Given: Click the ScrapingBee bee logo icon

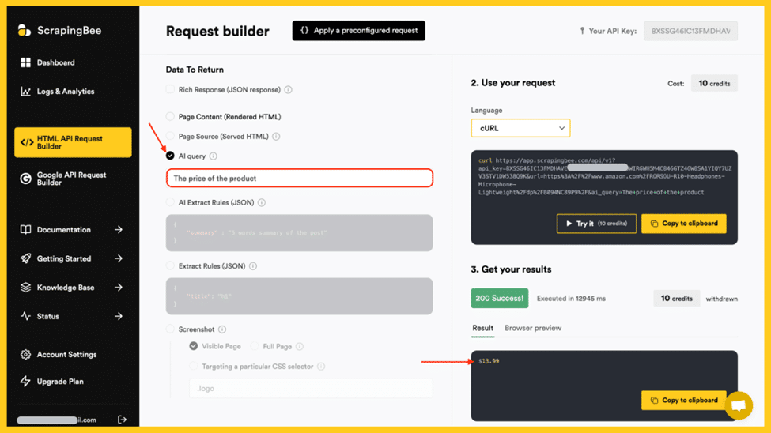Looking at the screenshot, I should (24, 31).
